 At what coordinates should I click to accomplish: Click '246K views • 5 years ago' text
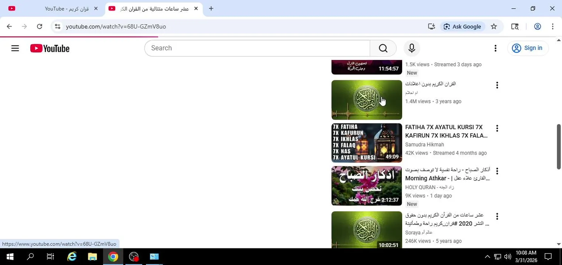click(x=434, y=241)
